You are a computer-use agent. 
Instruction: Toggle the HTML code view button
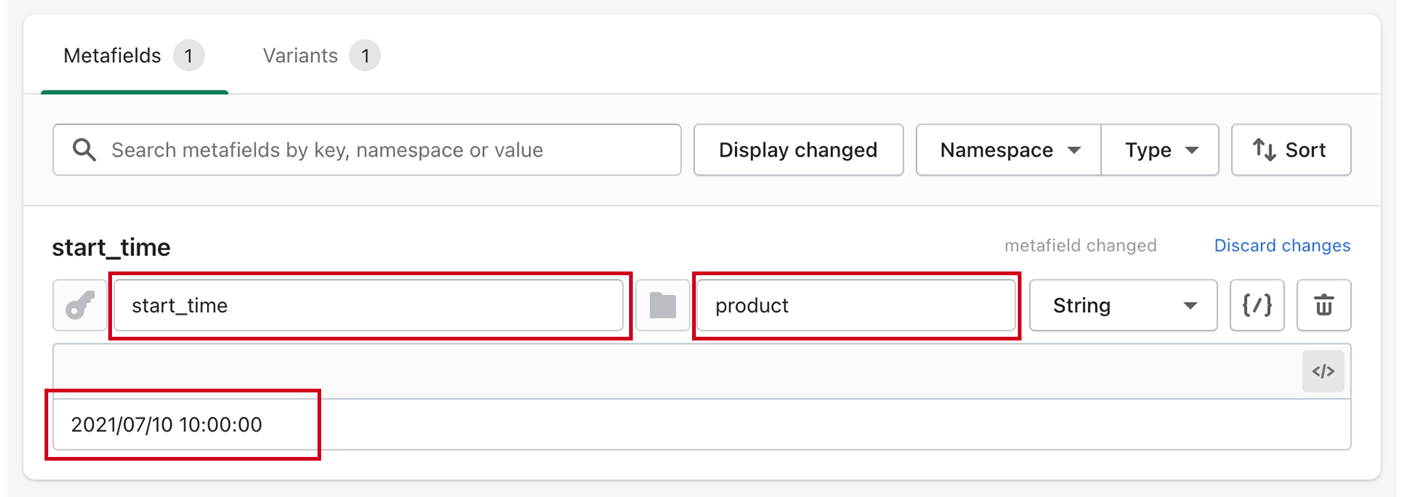click(x=1323, y=371)
